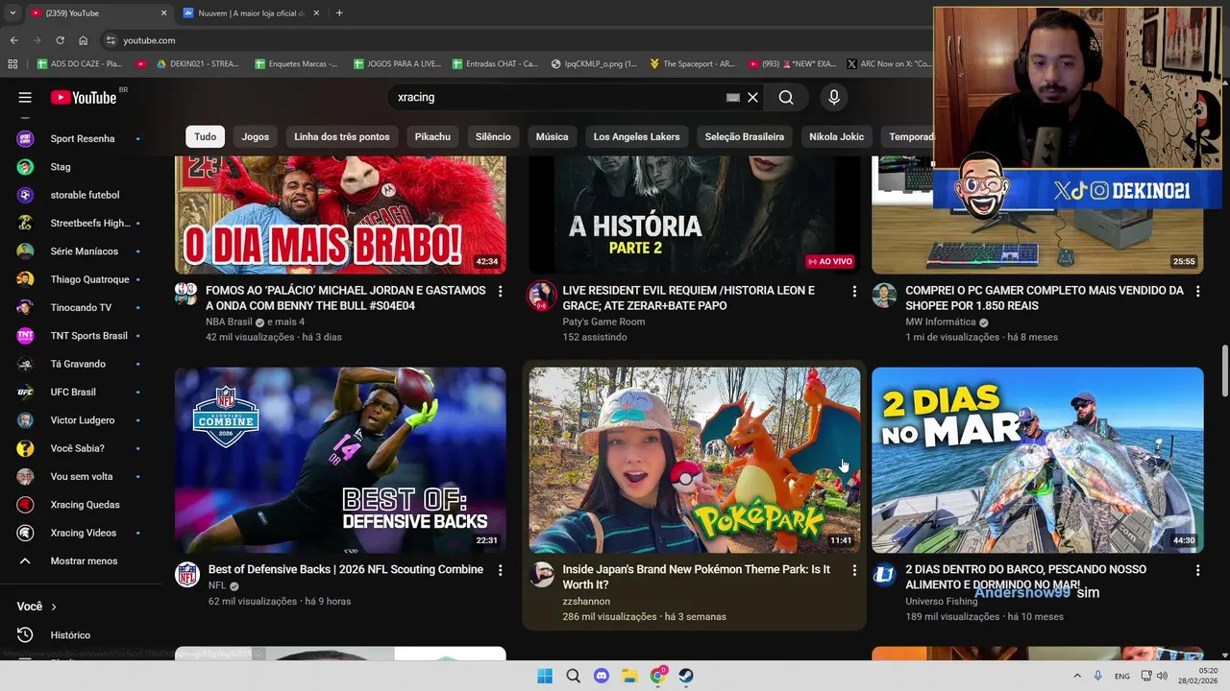Collapse subscriptions with Mostrar menos
Screen dimensions: 1230x691
pyautogui.click(x=82, y=561)
